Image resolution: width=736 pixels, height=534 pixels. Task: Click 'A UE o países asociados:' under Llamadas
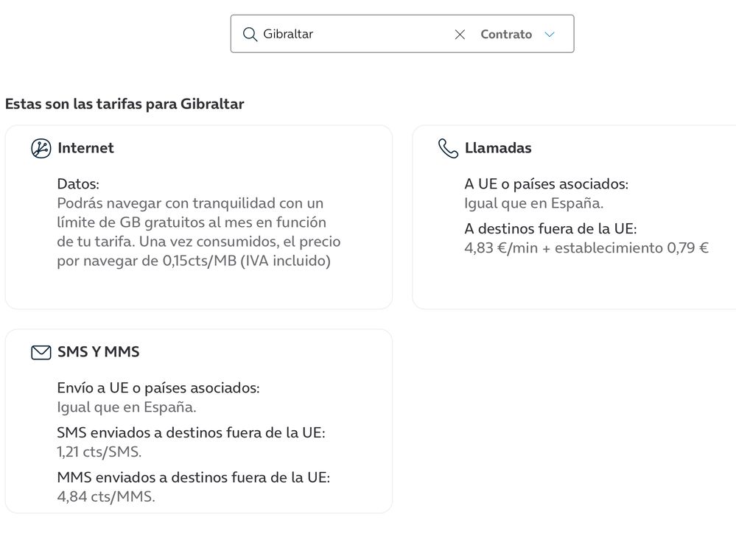click(546, 184)
